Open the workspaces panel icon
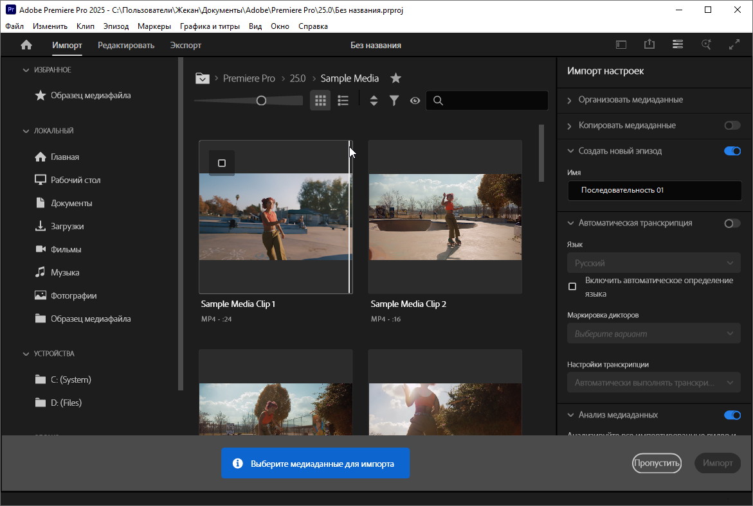This screenshot has height=506, width=753. (621, 44)
